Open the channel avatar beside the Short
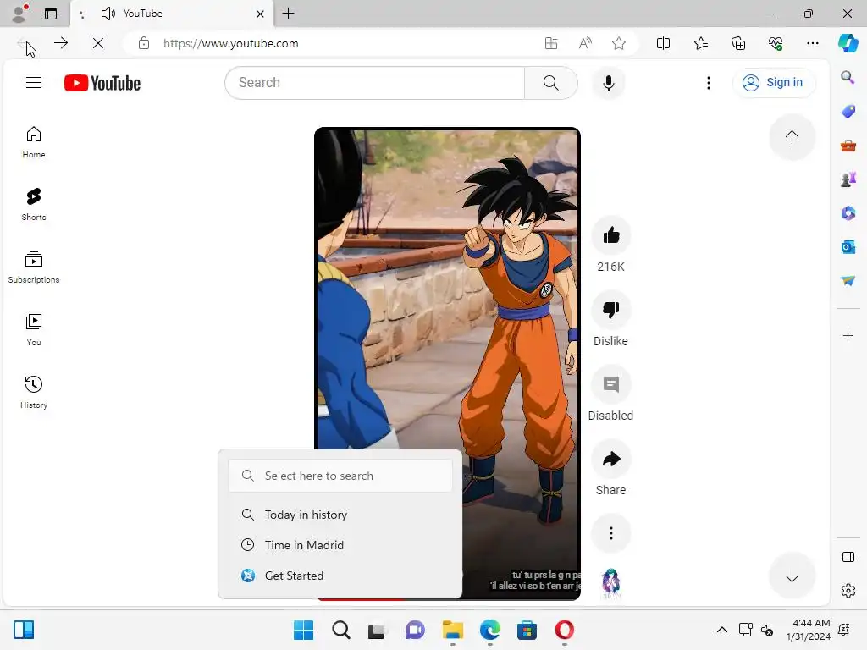867x650 pixels. [611, 583]
